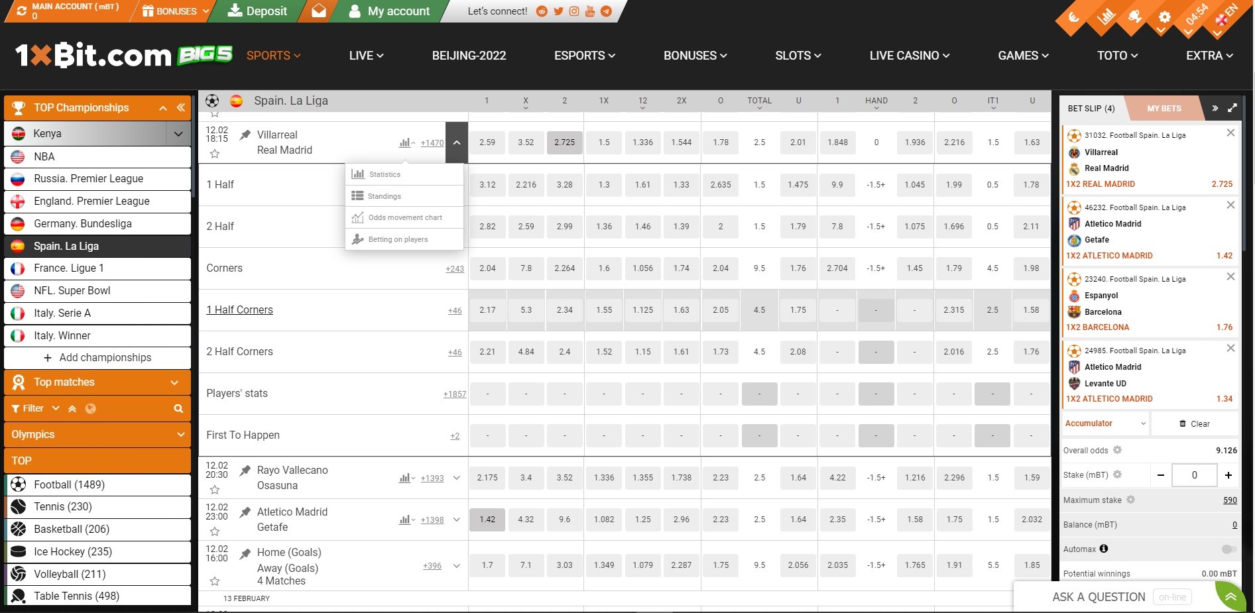Select Standings from the match context menu
This screenshot has width=1255, height=613.
[x=383, y=195]
